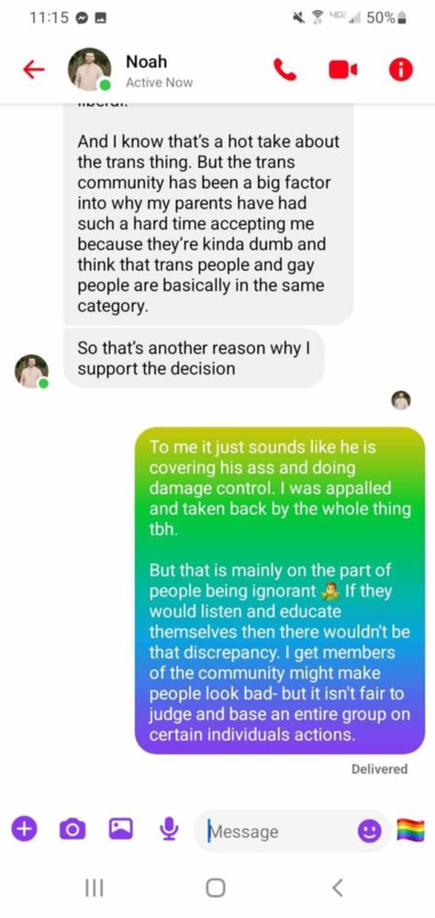Tap the small seen-receipt avatar

coord(401,400)
